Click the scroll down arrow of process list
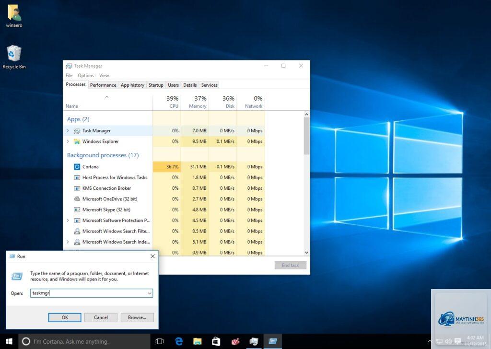The image size is (491, 349). coord(306,252)
